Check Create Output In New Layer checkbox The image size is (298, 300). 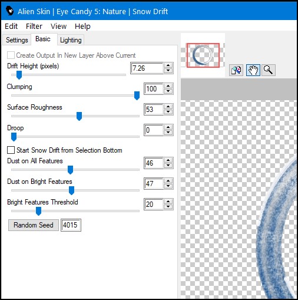(x=11, y=55)
